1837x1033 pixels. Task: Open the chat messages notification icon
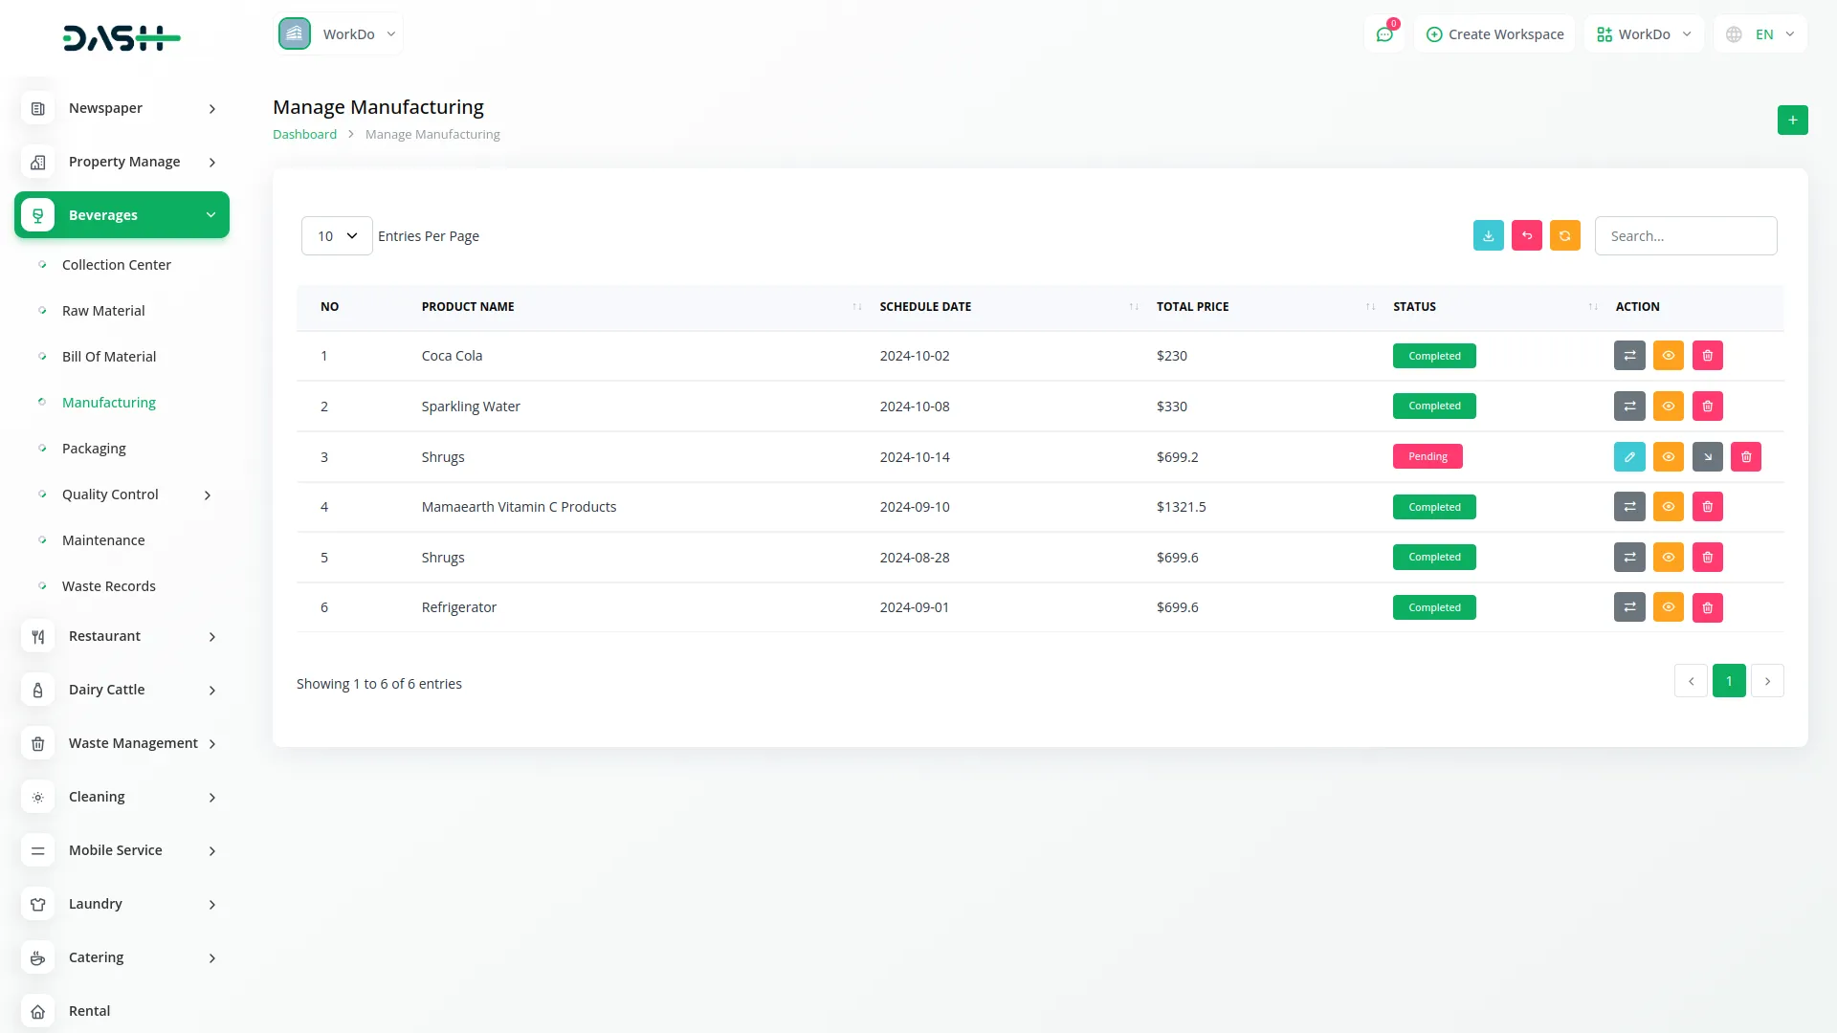(1383, 34)
